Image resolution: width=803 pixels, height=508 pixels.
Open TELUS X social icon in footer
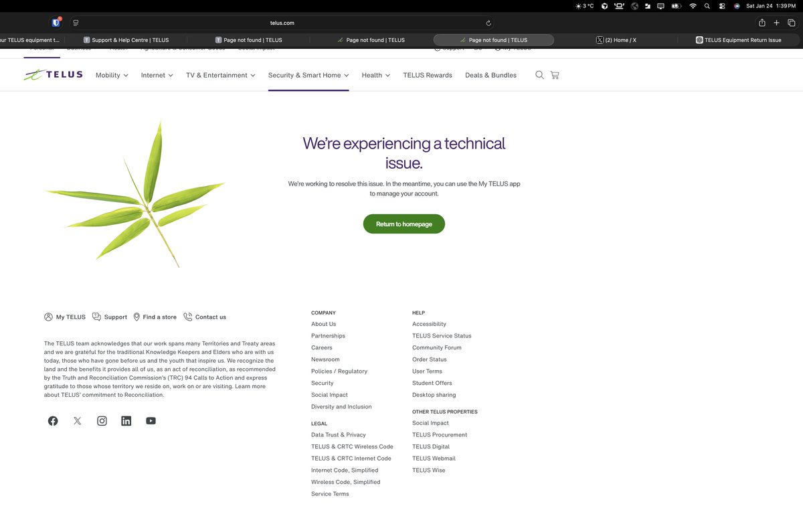78,421
